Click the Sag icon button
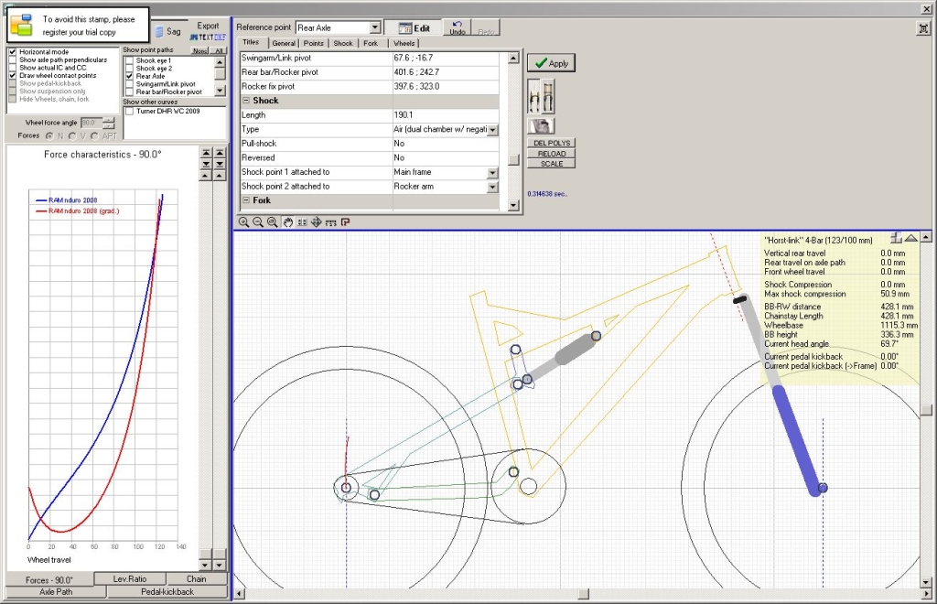This screenshot has height=604, width=937. [x=167, y=31]
